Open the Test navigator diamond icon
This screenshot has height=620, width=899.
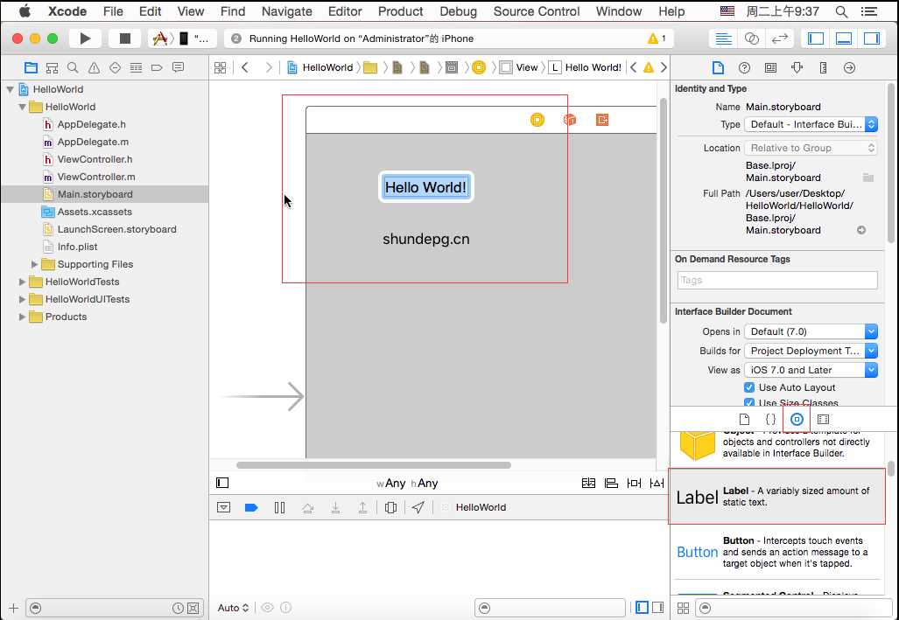point(115,67)
